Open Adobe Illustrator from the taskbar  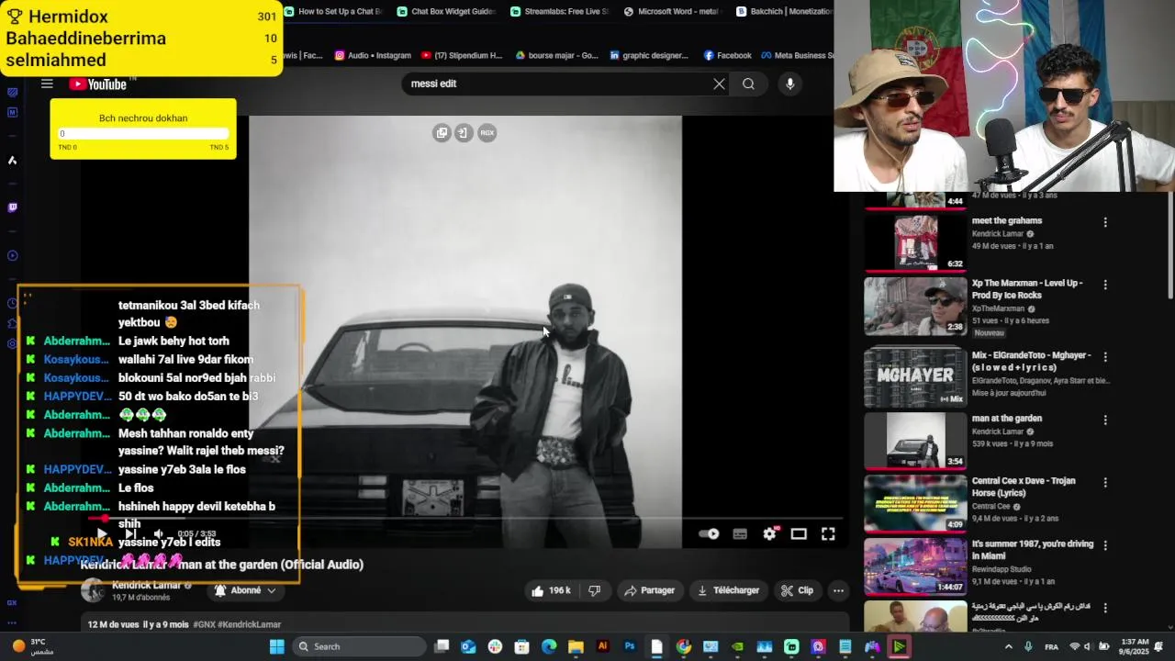[x=603, y=646]
